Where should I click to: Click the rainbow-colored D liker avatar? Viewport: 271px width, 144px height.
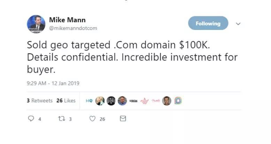[178, 101]
